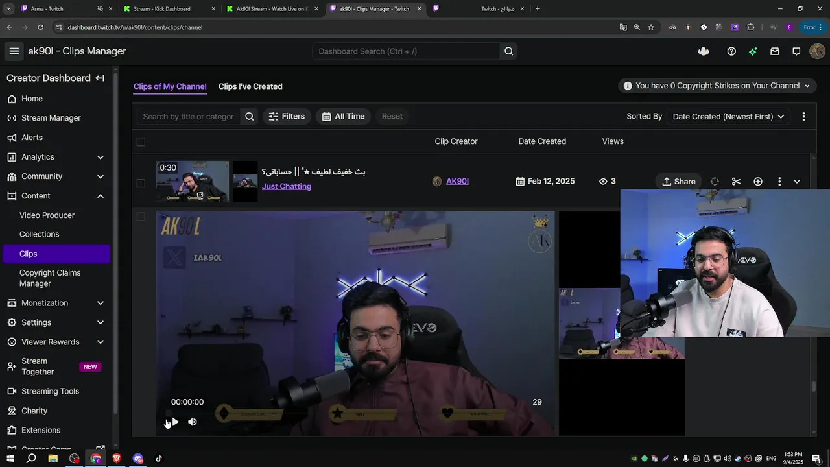The height and width of the screenshot is (467, 830).
Task: Click the clip search magnifier icon
Action: point(249,117)
